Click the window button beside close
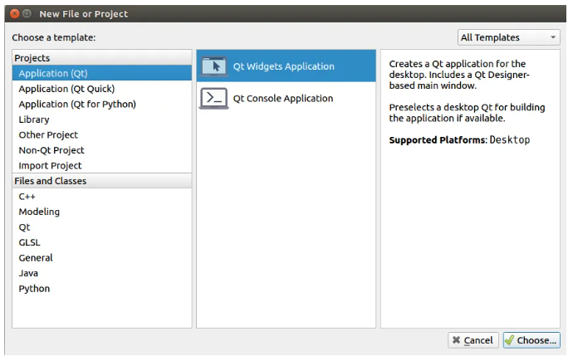 pos(27,14)
